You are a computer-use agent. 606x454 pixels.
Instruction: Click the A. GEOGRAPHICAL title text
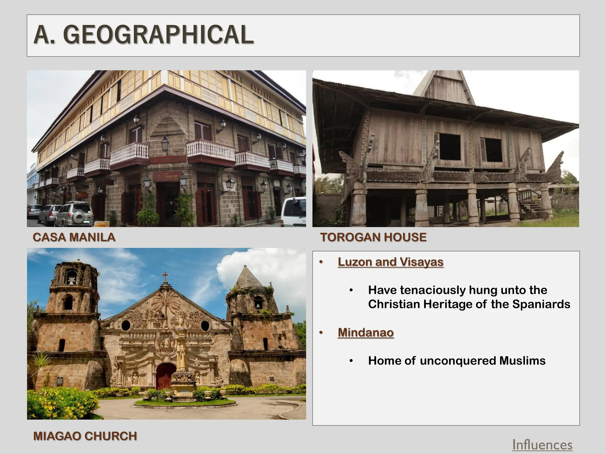click(x=144, y=35)
